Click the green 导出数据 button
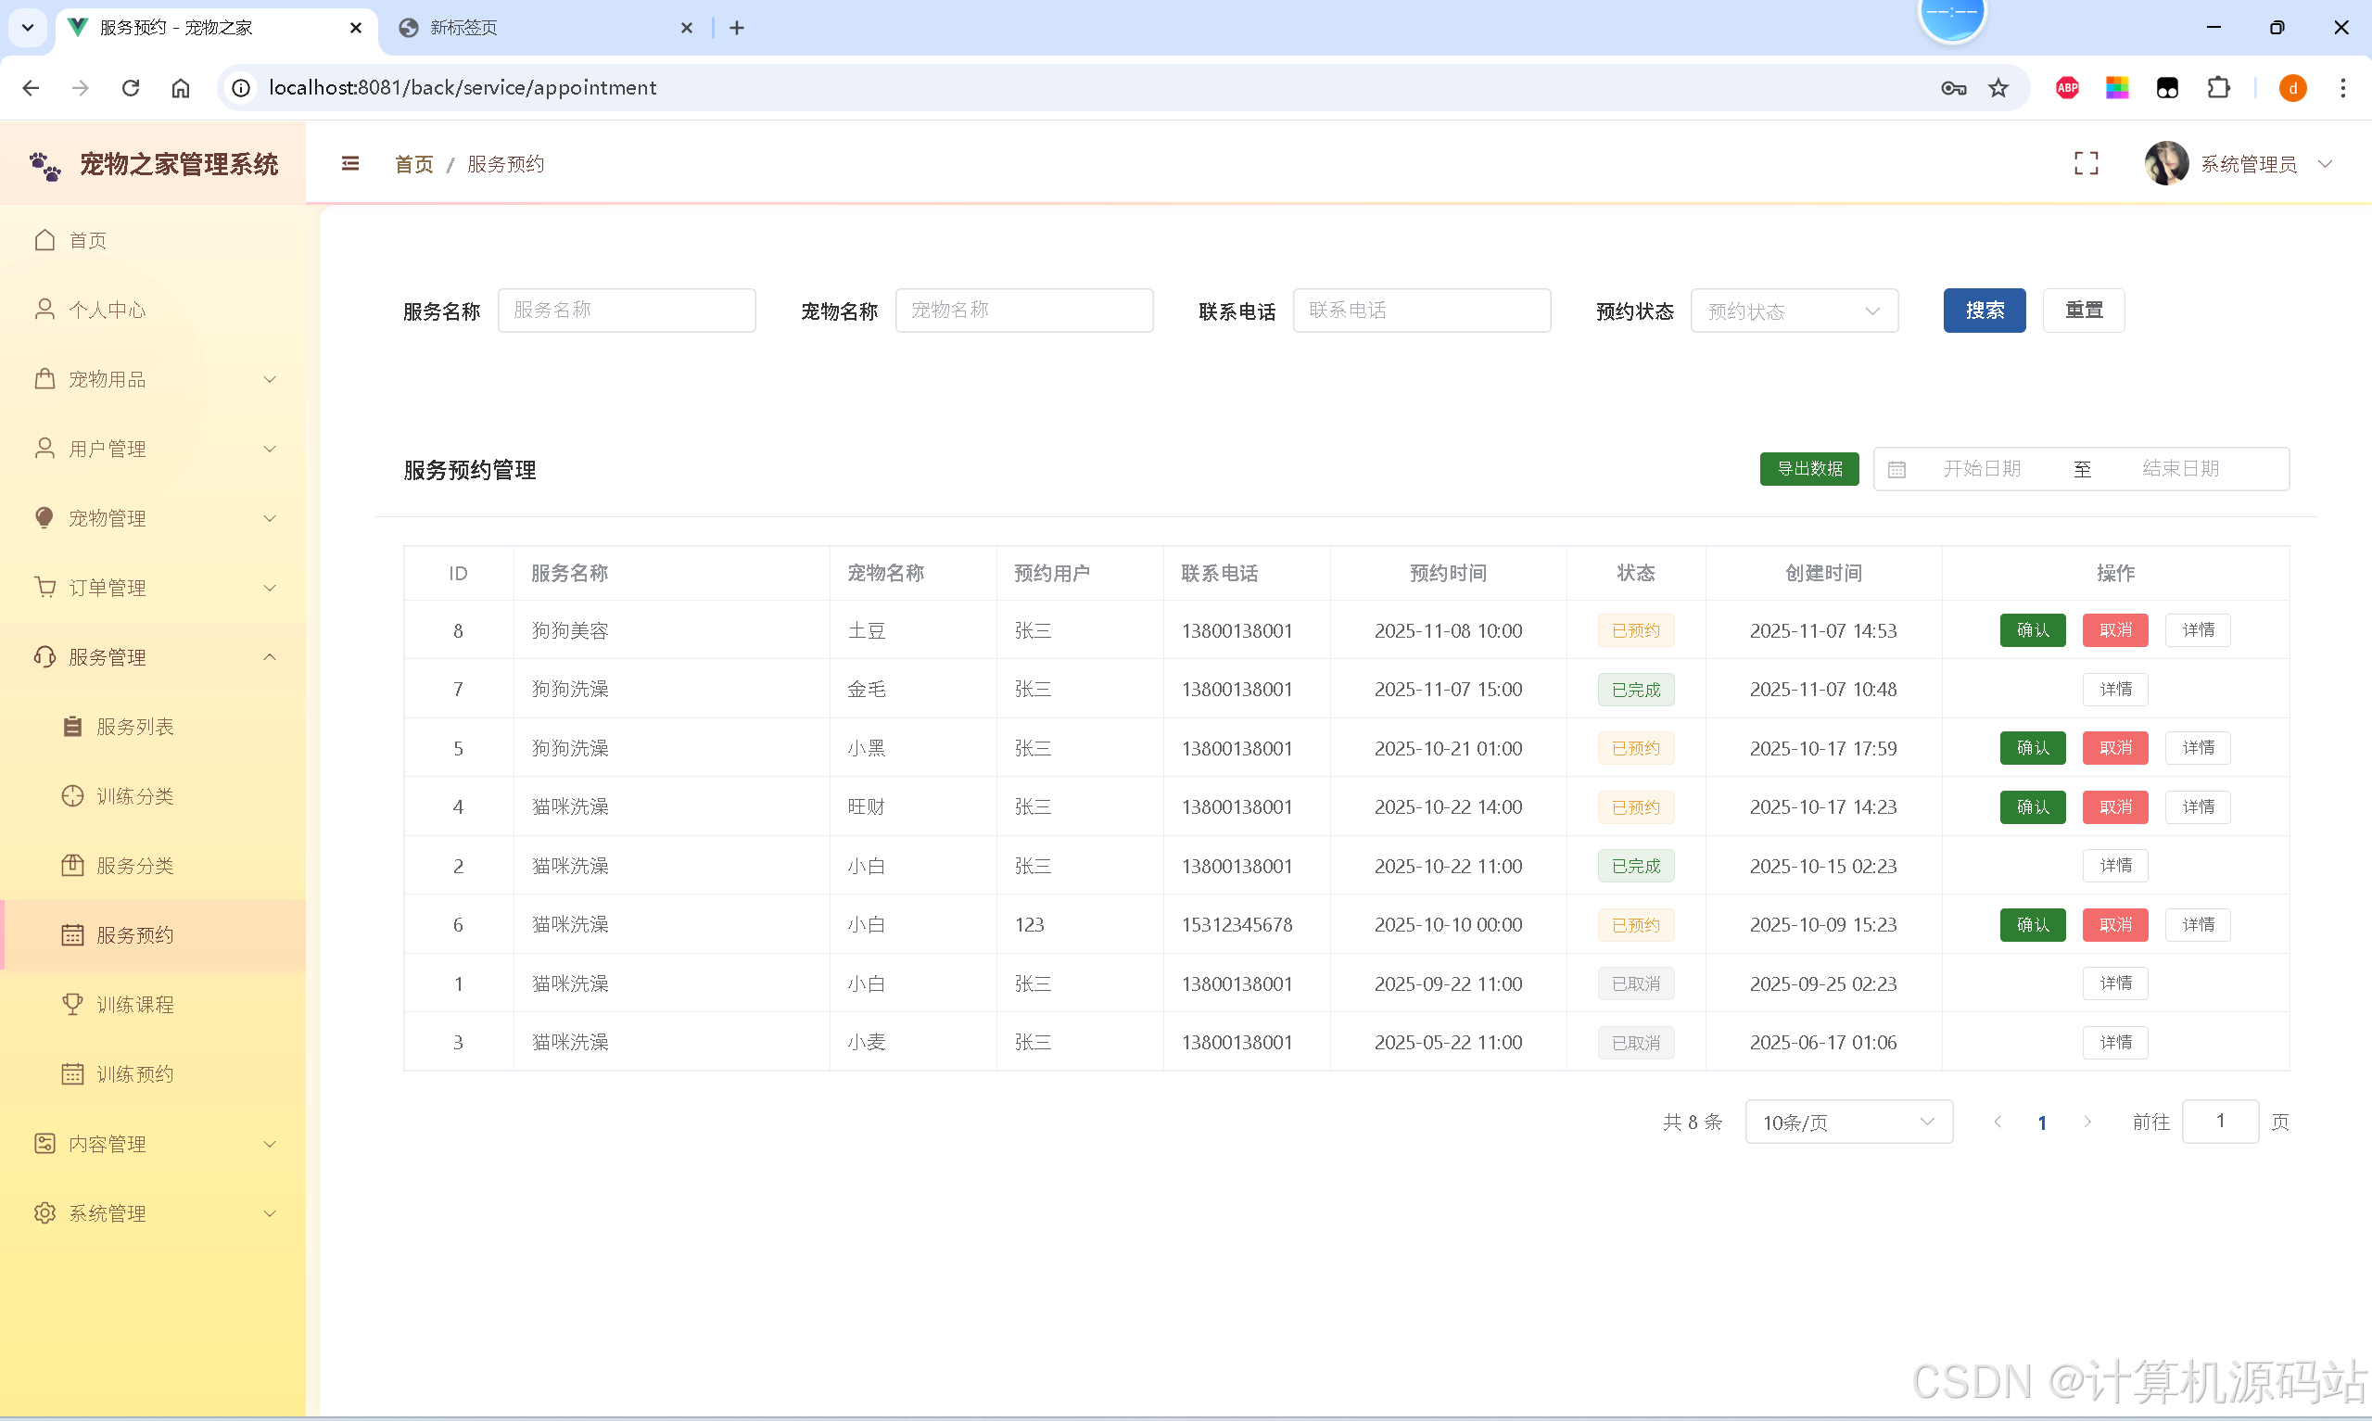 click(1809, 468)
